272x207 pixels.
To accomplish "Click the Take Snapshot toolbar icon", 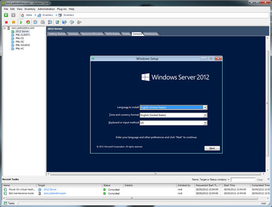I will tap(36, 22).
